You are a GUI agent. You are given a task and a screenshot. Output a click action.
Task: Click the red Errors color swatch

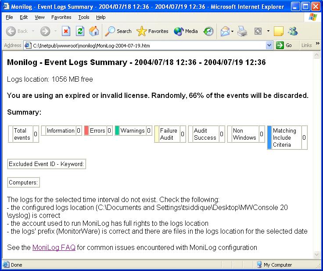coord(86,130)
